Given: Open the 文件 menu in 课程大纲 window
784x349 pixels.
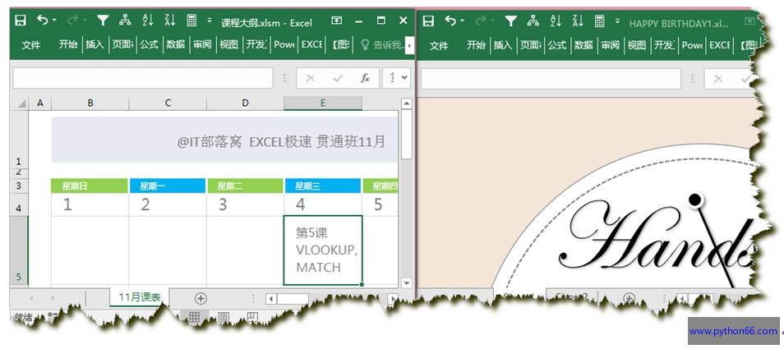Looking at the screenshot, I should coord(31,45).
